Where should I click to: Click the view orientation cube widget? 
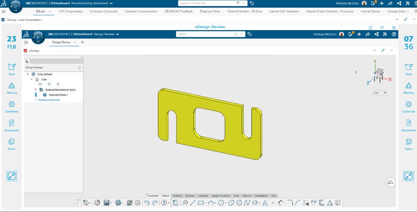point(378,73)
